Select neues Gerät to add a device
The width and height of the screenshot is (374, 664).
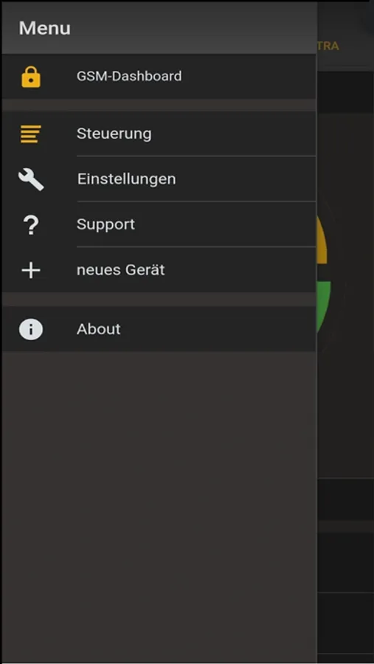[x=159, y=270]
